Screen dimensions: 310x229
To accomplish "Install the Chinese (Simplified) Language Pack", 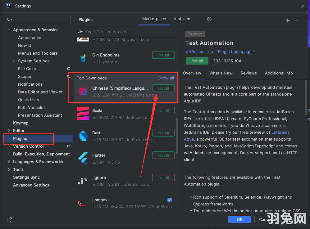I will click(163, 88).
